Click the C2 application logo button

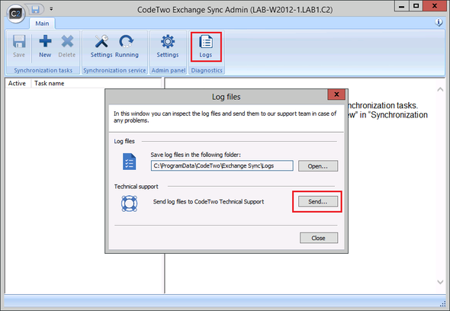[x=15, y=14]
